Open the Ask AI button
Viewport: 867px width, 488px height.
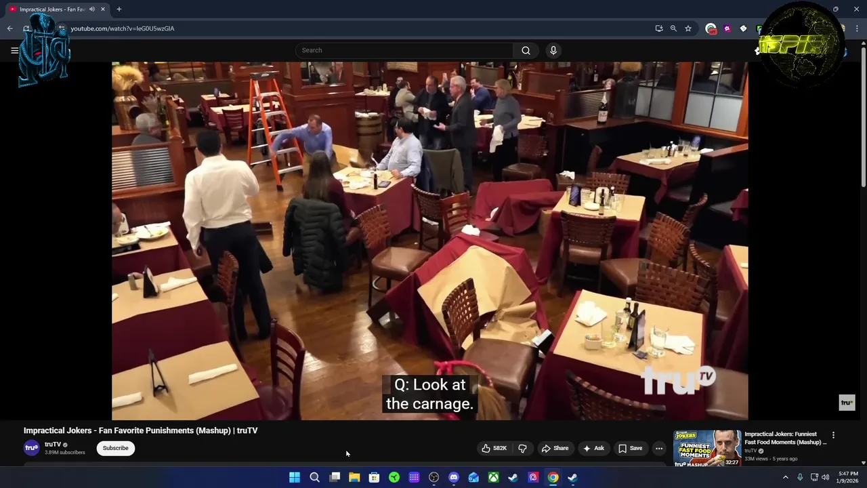pyautogui.click(x=593, y=448)
